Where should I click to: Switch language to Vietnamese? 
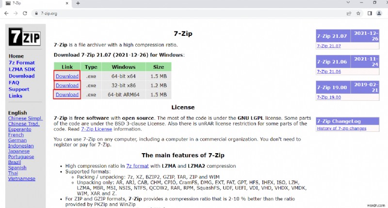click(x=21, y=178)
